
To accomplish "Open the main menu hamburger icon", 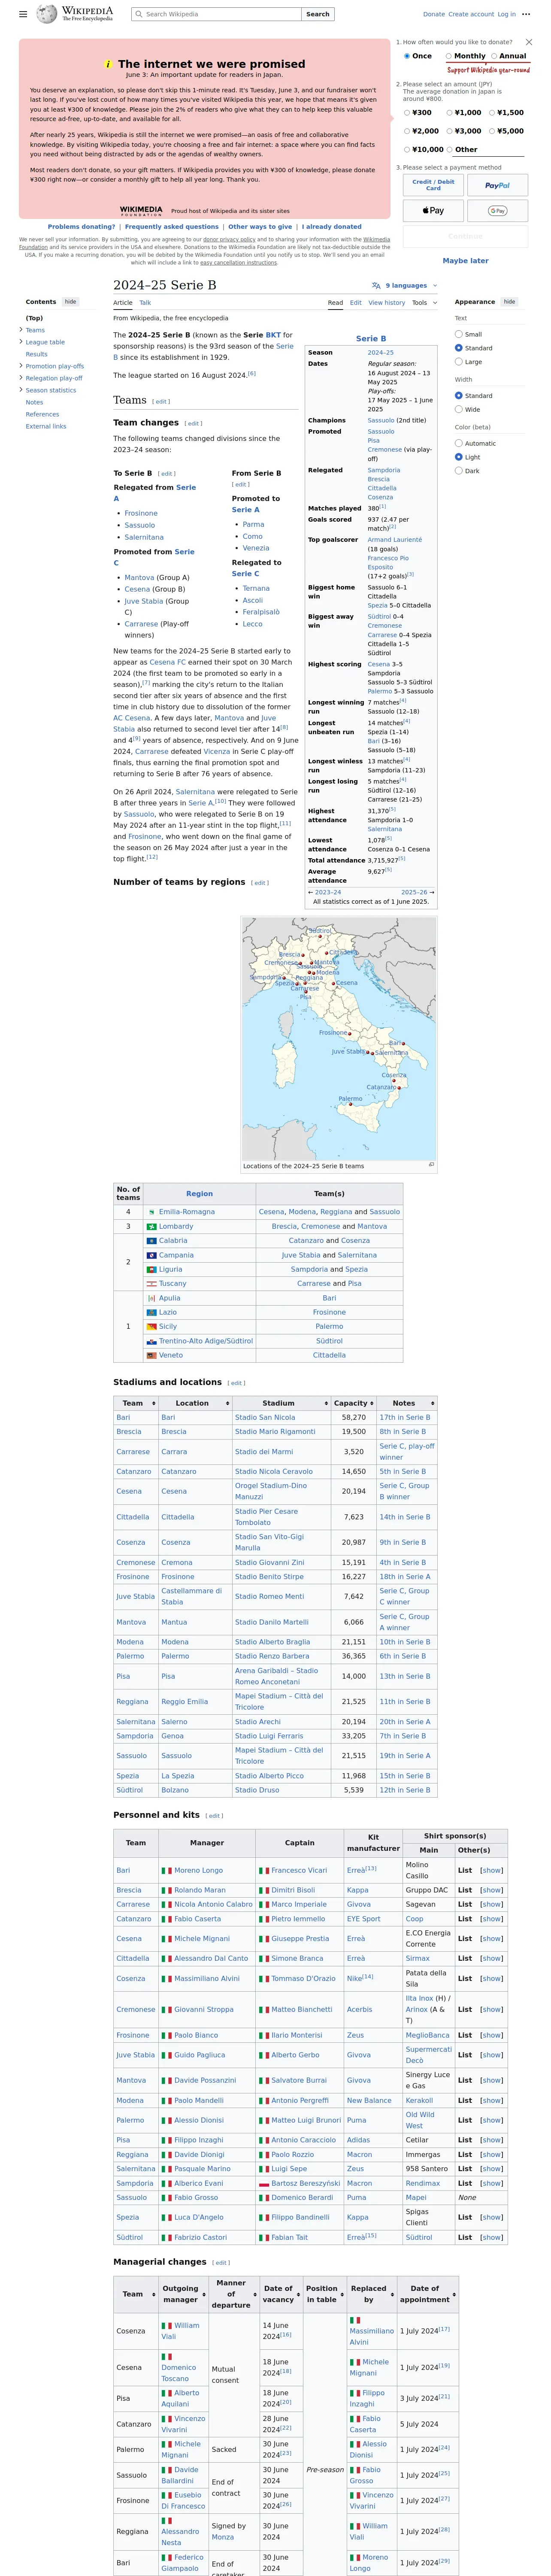I will pos(23,14).
